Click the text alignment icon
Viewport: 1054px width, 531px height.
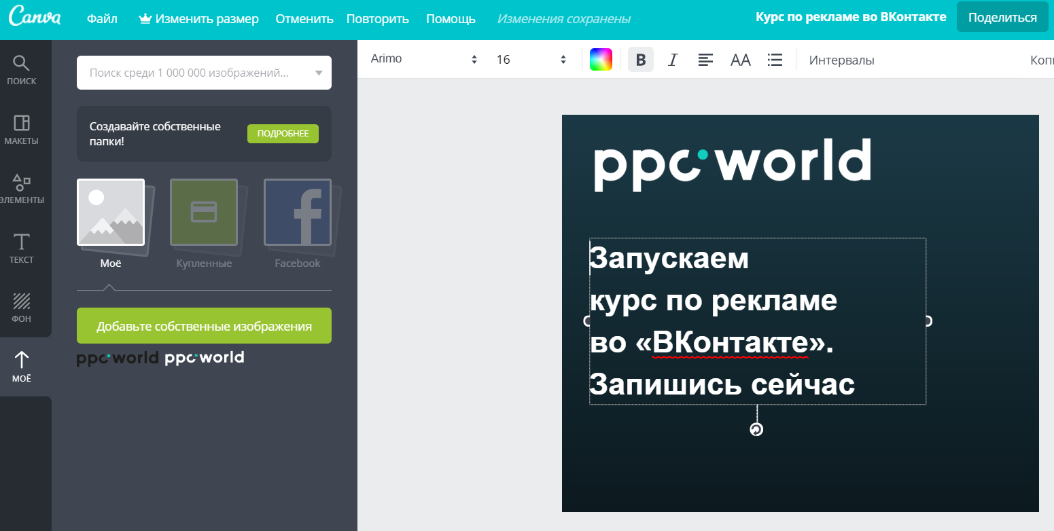click(706, 60)
